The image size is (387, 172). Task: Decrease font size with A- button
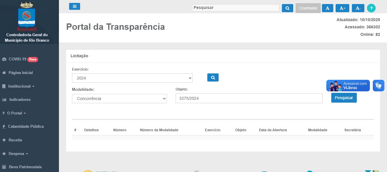358,8
